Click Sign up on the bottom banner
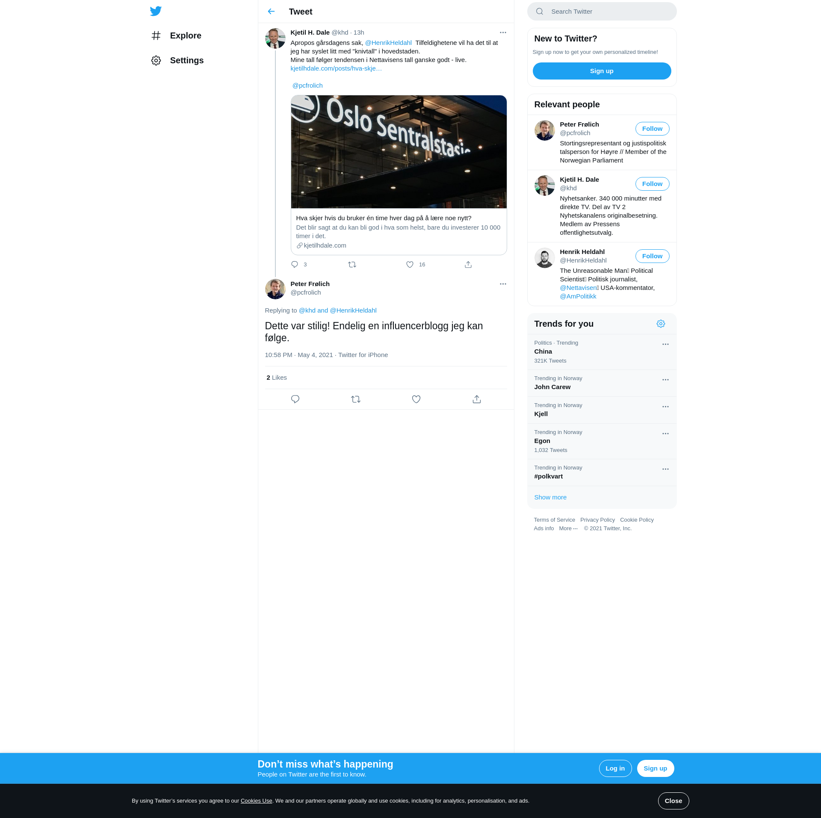Image resolution: width=821 pixels, height=818 pixels. tap(655, 768)
